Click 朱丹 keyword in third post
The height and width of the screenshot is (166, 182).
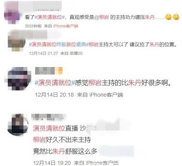tap(134, 83)
